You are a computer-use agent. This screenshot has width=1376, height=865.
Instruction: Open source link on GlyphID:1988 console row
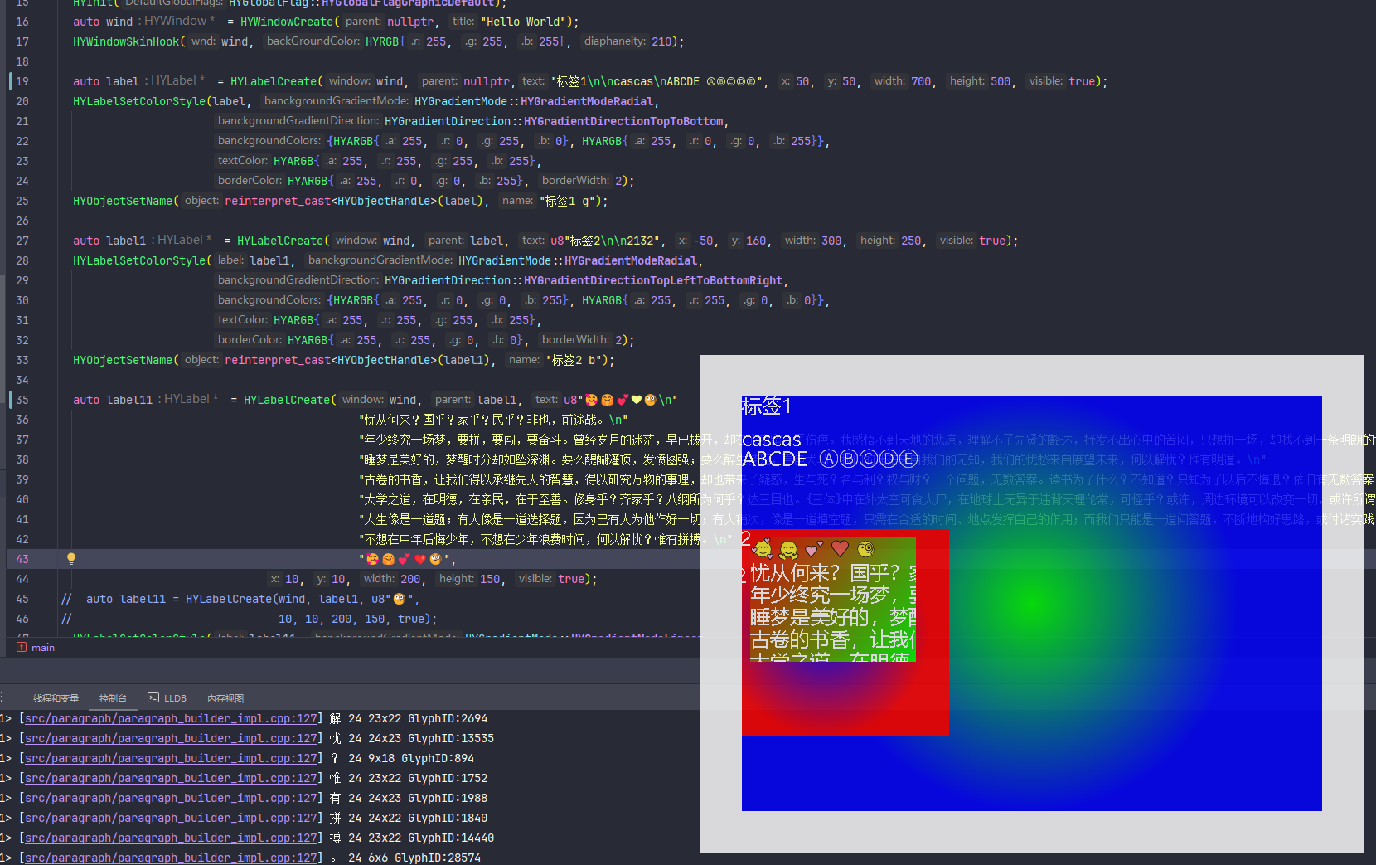click(x=171, y=799)
